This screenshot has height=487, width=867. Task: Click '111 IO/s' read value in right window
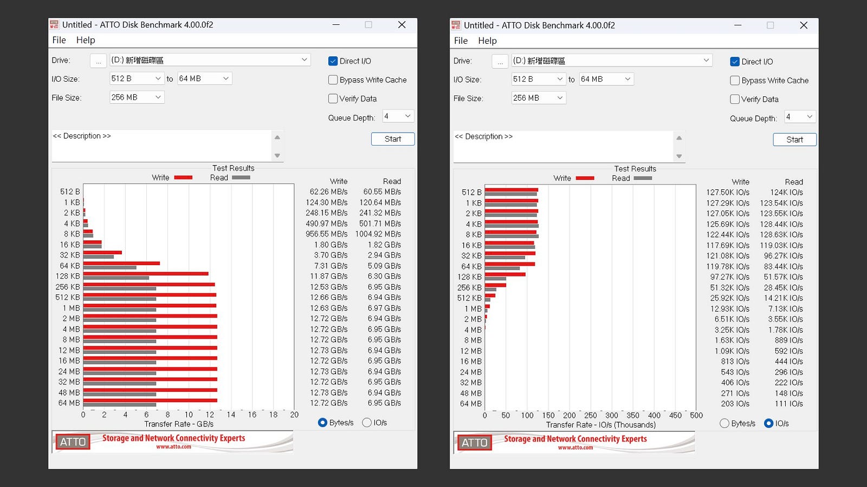(x=789, y=403)
